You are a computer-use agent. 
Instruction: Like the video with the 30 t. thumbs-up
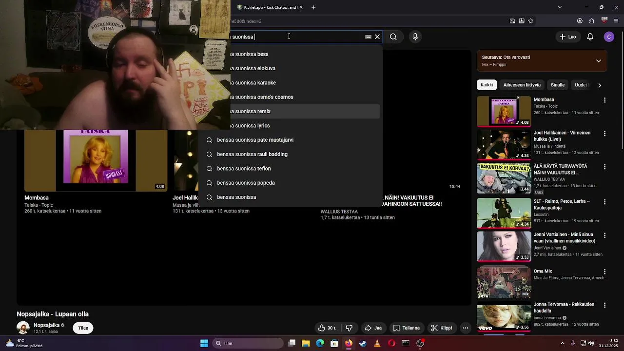pyautogui.click(x=327, y=328)
